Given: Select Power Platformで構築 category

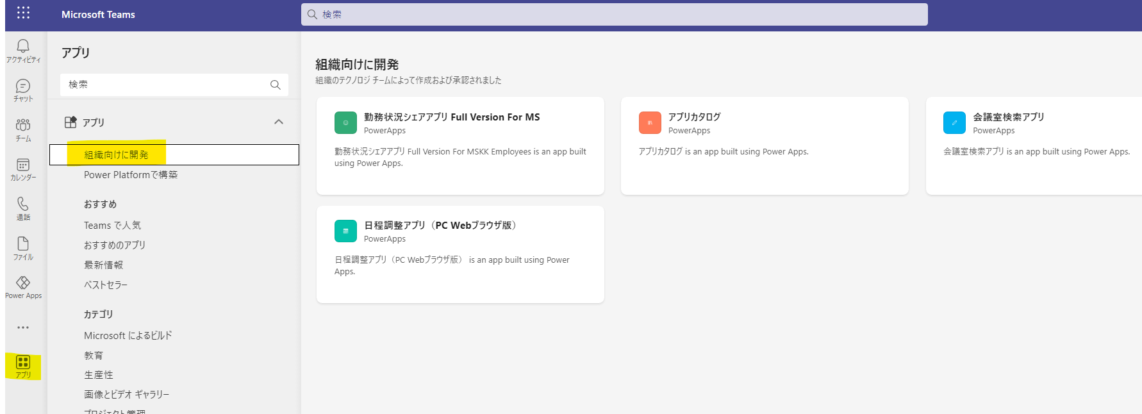Looking at the screenshot, I should (x=131, y=175).
